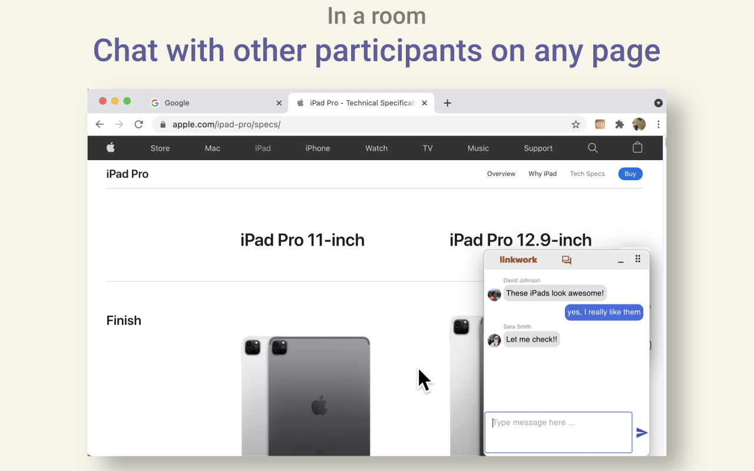Viewport: 754px width, 471px height.
Task: Reload the page with refresh icon
Action: (139, 124)
